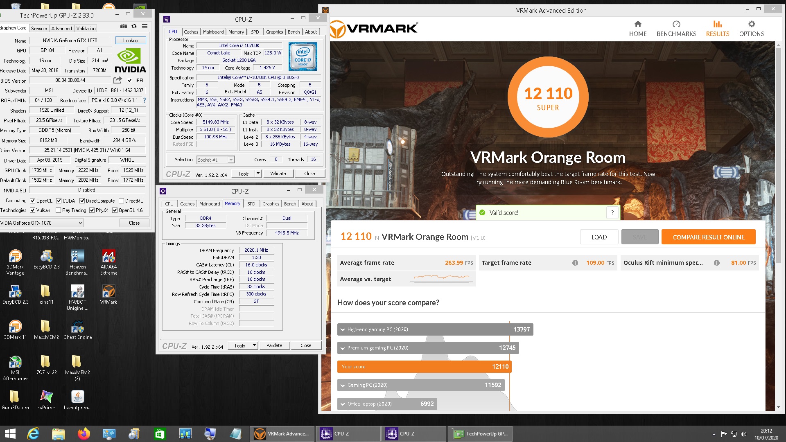Open VRMark desktop shortcut icon
The width and height of the screenshot is (786, 442).
point(108,294)
